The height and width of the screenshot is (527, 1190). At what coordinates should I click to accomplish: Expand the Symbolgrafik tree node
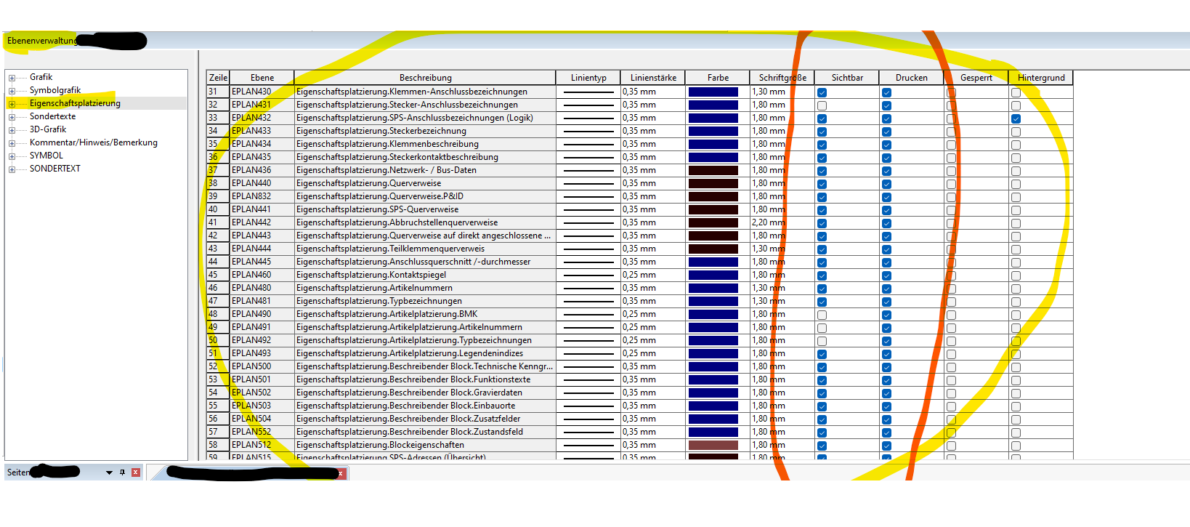[x=12, y=91]
